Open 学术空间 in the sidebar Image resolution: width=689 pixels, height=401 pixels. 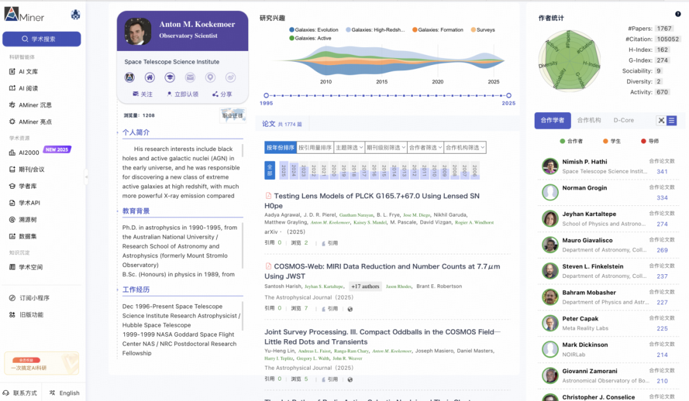coord(26,267)
